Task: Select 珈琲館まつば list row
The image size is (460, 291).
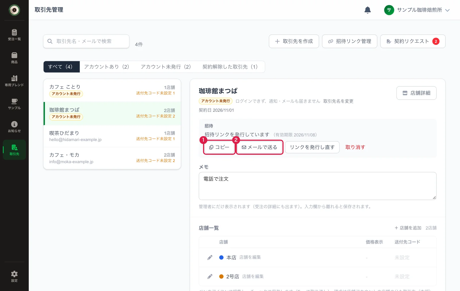Action: [112, 113]
